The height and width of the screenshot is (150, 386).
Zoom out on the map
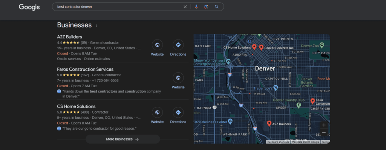pyautogui.click(x=324, y=133)
